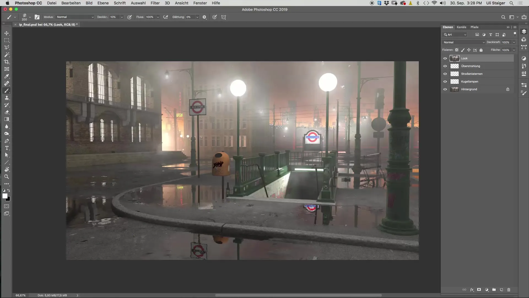Select the Gradient tool
Screen dimensions: 529x298
7,119
